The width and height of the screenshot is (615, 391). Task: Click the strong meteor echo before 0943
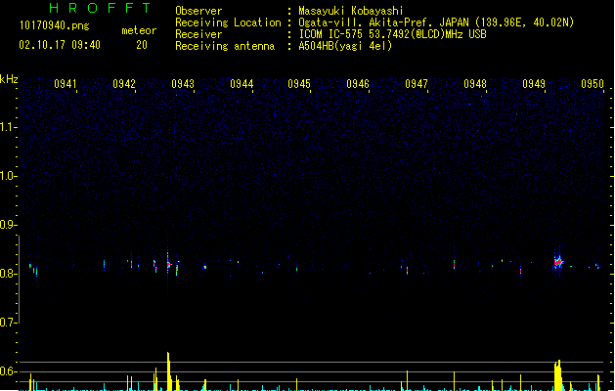[168, 264]
